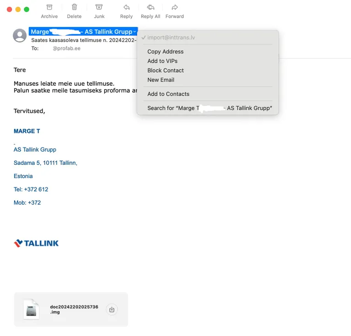Choose Add to VIPs
The width and height of the screenshot is (351, 336).
pyautogui.click(x=162, y=61)
